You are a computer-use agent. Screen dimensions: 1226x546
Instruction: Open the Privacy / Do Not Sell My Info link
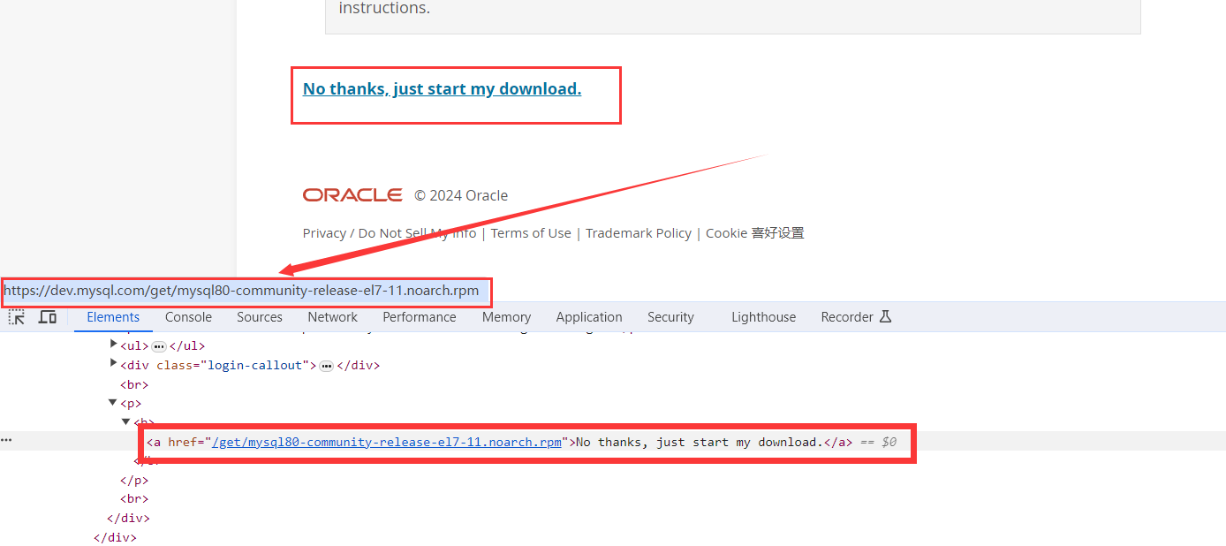pos(390,233)
